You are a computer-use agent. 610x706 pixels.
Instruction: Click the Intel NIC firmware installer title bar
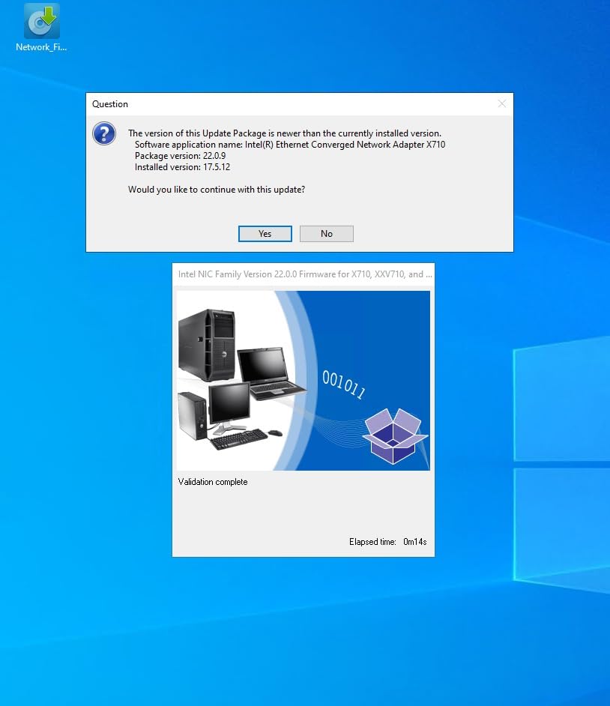tap(304, 274)
